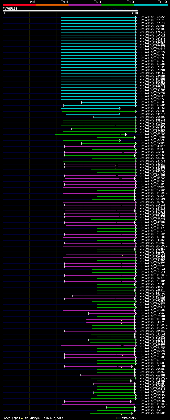
Task: Select UniRef100_B3CGB2 label
Action: (153, 158)
